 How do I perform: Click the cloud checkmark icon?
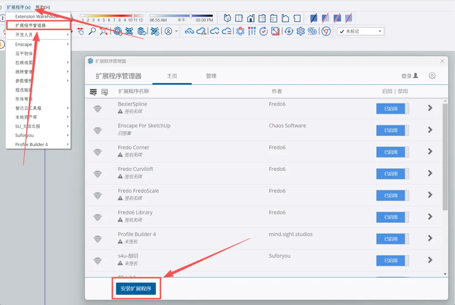[215, 31]
